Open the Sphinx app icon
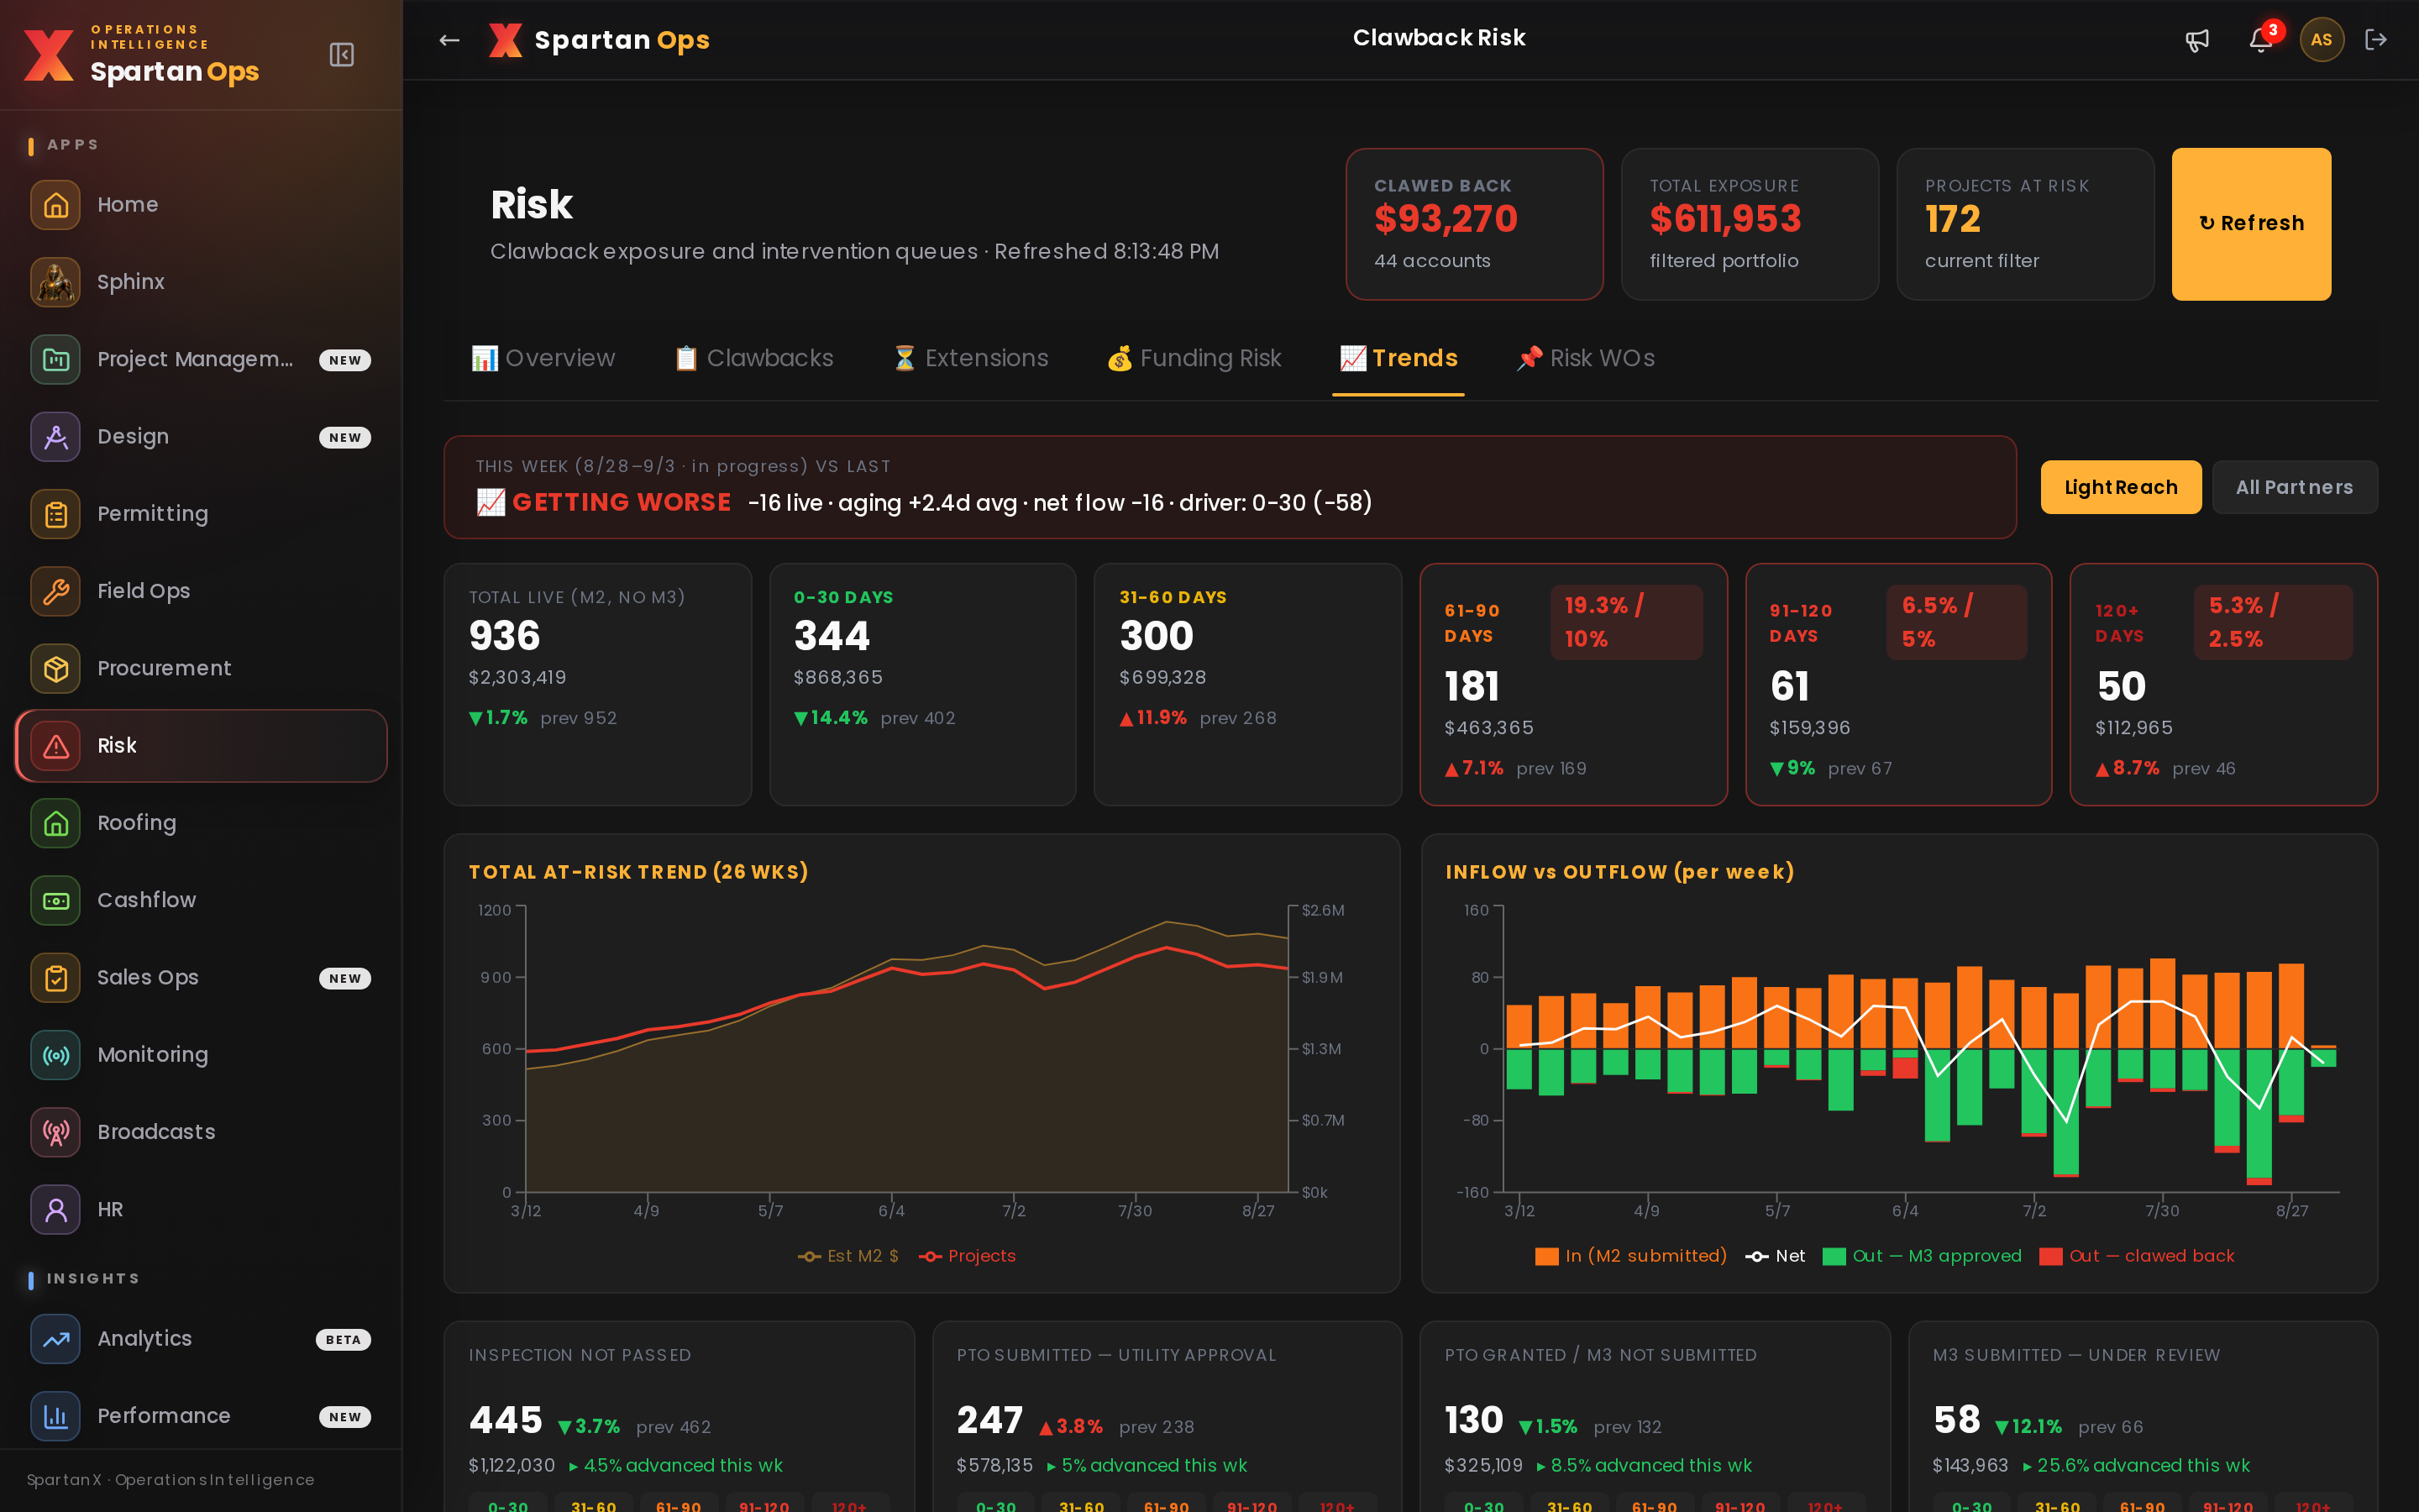This screenshot has height=1512, width=2419. tap(56, 282)
